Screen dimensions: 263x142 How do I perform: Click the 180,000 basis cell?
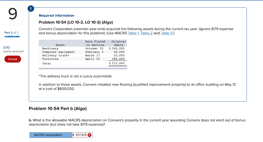118,59
